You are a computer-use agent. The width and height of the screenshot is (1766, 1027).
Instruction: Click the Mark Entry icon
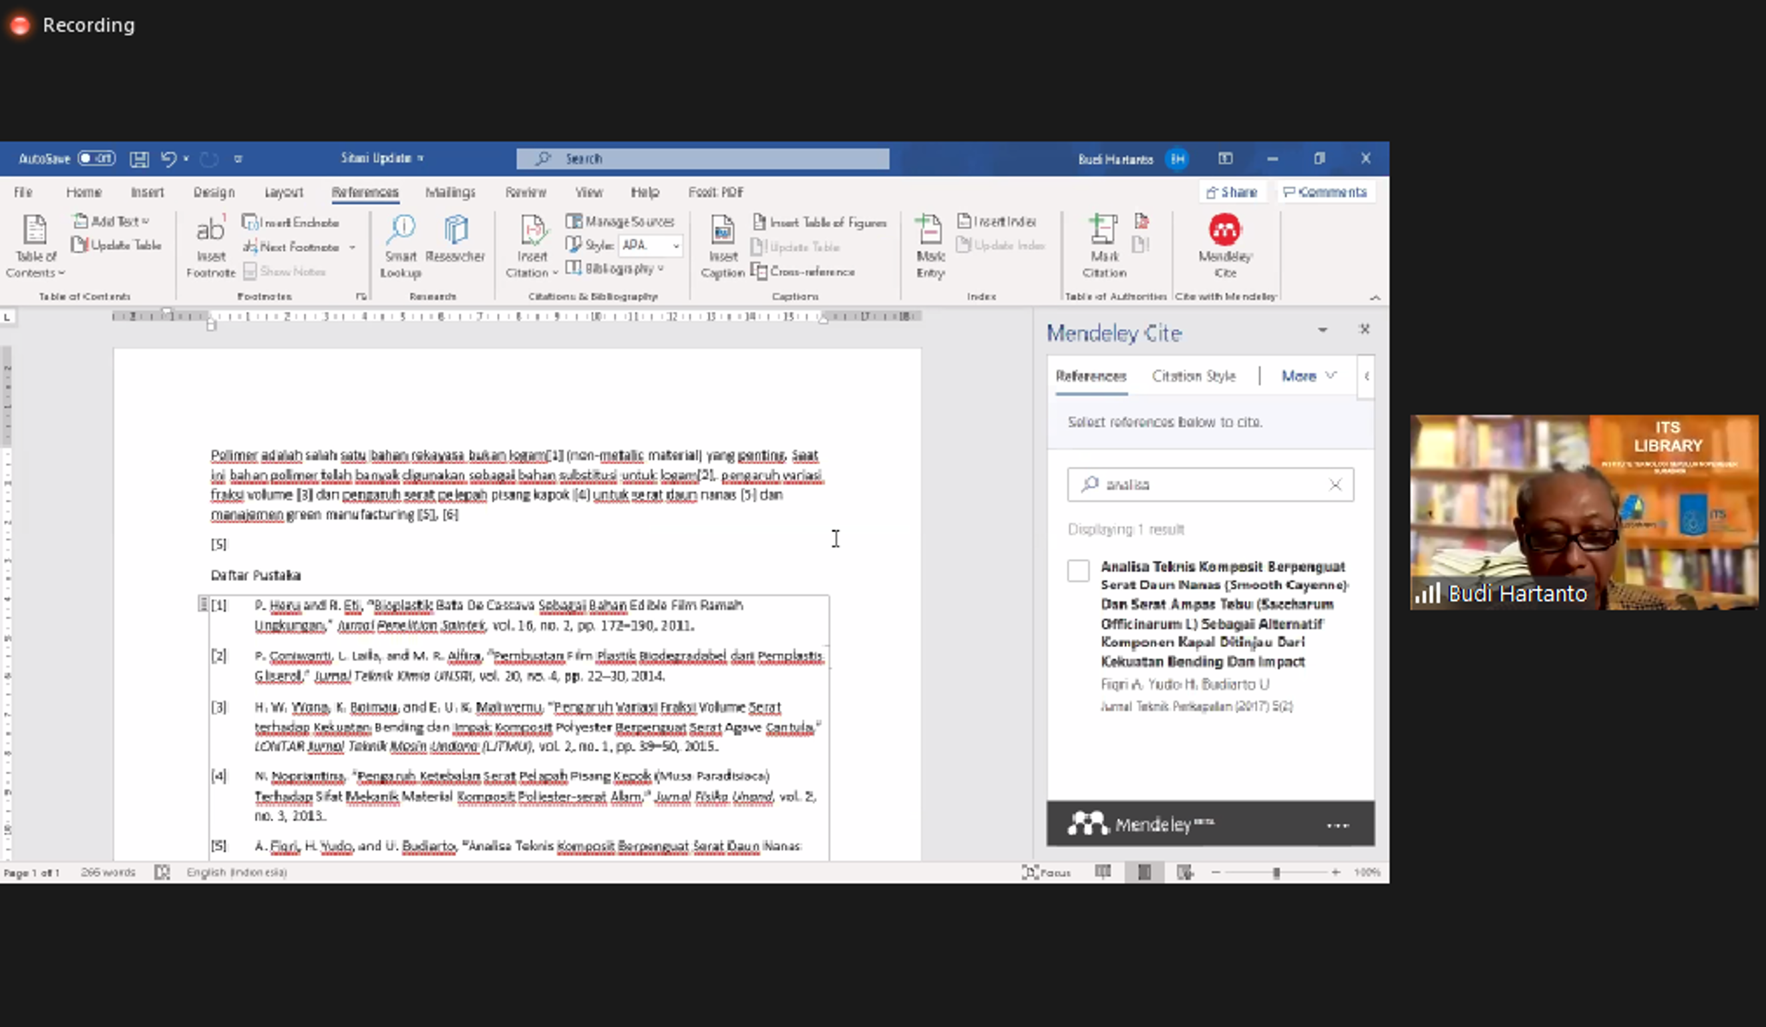pyautogui.click(x=930, y=231)
